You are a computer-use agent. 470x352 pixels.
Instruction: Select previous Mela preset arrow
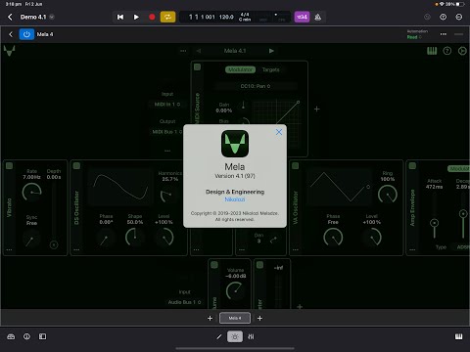click(199, 51)
